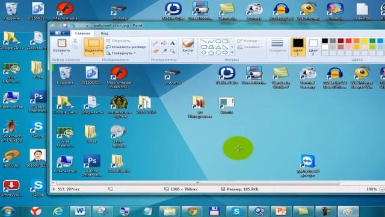Open Google Chrome from the taskbar
Viewport: 385px width, 217px height.
click(192, 212)
